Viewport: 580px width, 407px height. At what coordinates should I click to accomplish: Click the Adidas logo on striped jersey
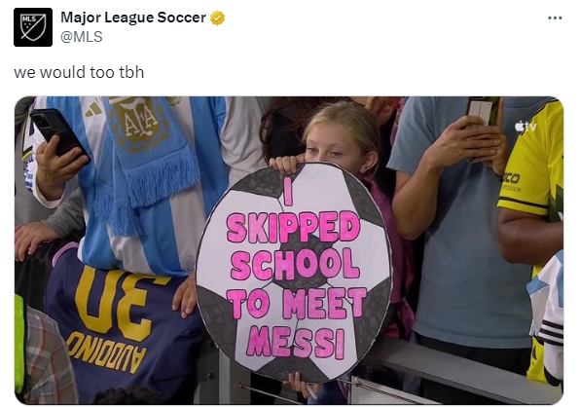pos(93,109)
